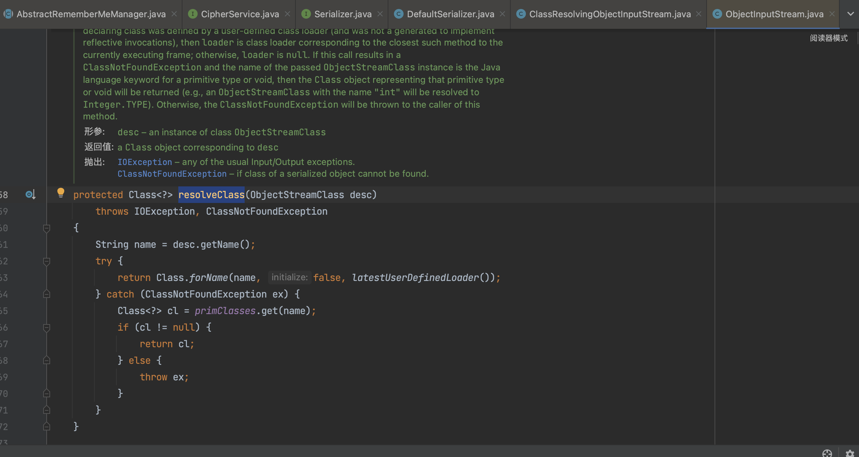Screen dimensions: 859x457
Task: Click the ObjectInputStream class file icon
Action: [x=717, y=14]
